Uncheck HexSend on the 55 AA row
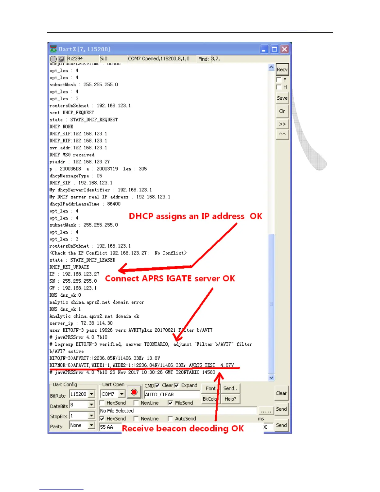The width and height of the screenshot is (380, 492). point(102,419)
